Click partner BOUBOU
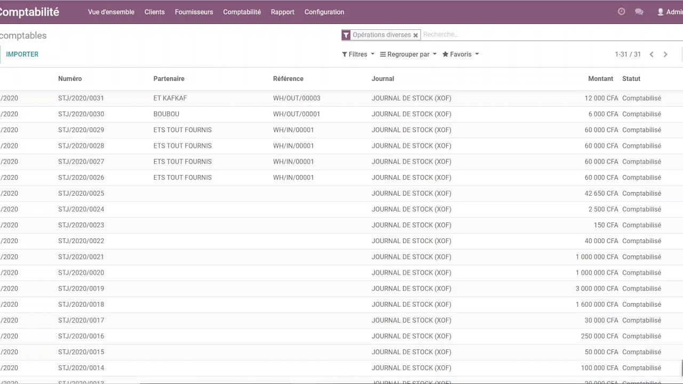 click(x=166, y=114)
